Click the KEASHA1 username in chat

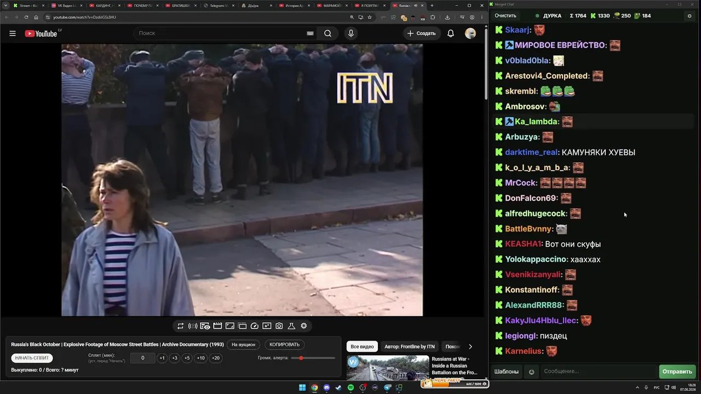[523, 244]
